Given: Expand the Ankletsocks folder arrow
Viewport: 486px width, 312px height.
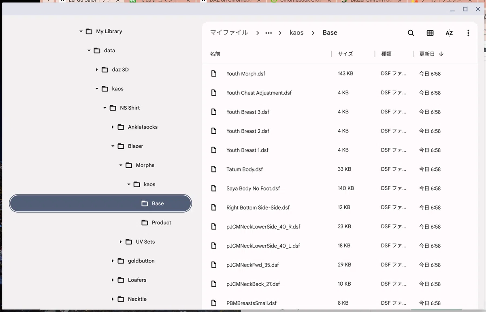Looking at the screenshot, I should tap(113, 127).
